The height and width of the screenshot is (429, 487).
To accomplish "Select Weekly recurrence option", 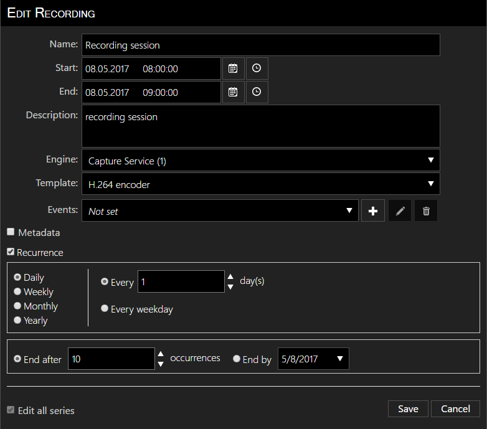I will tap(17, 291).
